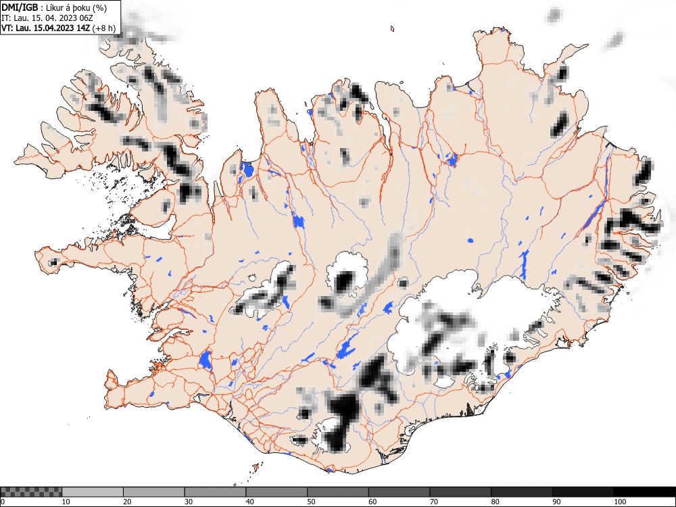Viewport: 676px width, 507px height.
Task: Pick the 60–70% dark gray legend swatch
Action: pos(399,492)
